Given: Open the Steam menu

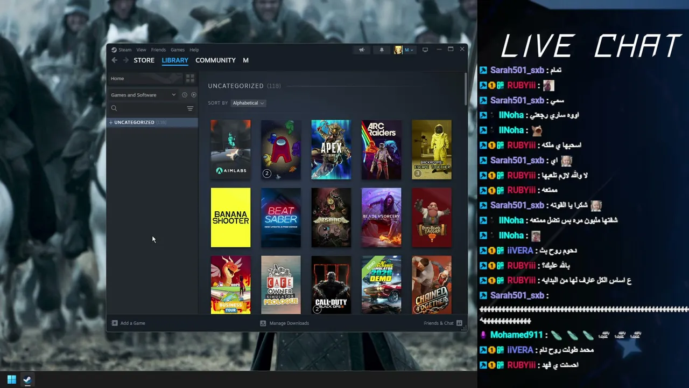Looking at the screenshot, I should coord(125,50).
